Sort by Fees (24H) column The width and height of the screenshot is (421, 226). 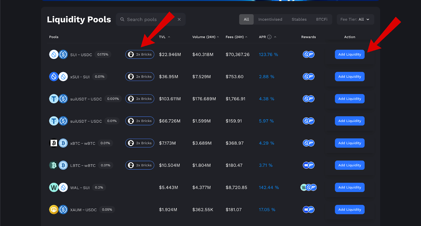click(x=236, y=37)
